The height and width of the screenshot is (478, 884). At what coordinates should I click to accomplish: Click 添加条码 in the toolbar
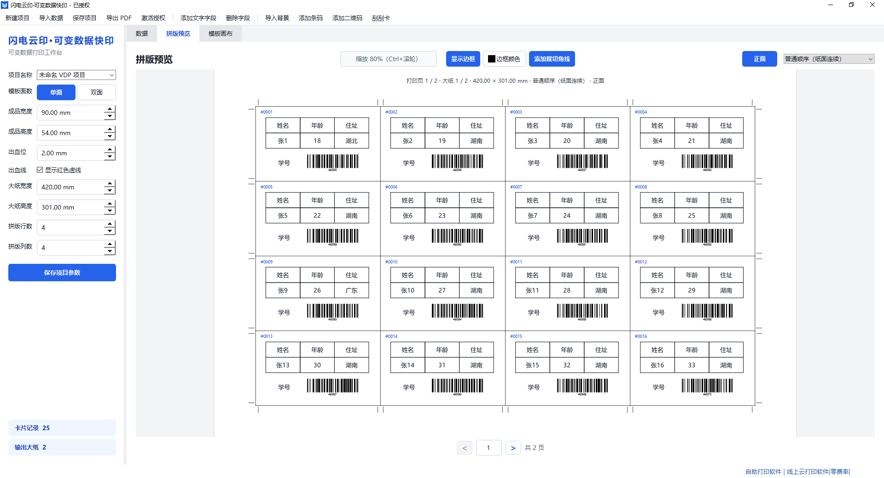tap(311, 18)
